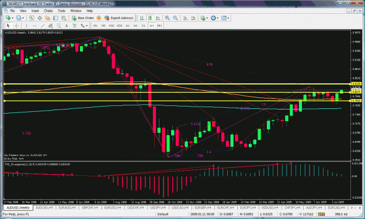Switch chart to bar chart
Viewport: 365px width, 219px height.
click(x=142, y=18)
